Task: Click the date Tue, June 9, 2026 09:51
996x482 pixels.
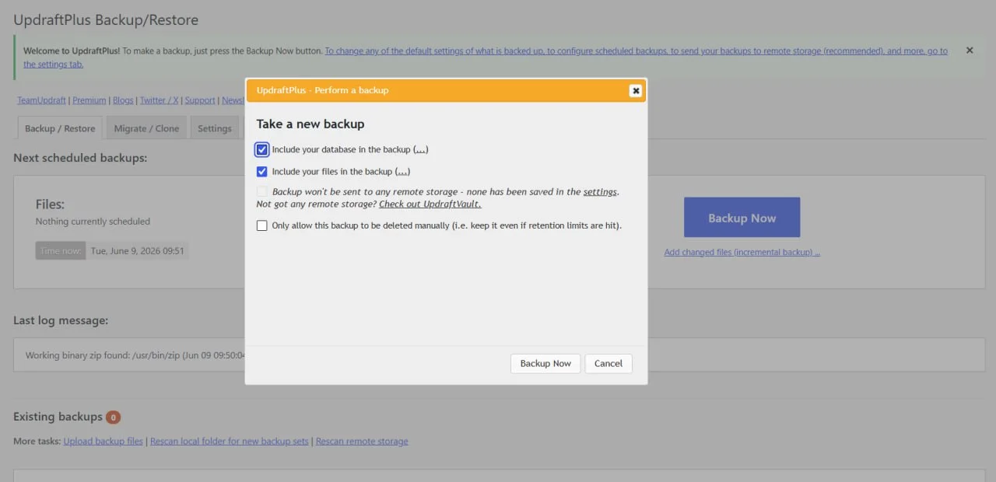Action: pyautogui.click(x=138, y=251)
